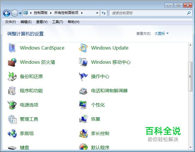This screenshot has width=195, height=152.
Task: Click the 默认程序 icon
Action: tap(83, 147)
